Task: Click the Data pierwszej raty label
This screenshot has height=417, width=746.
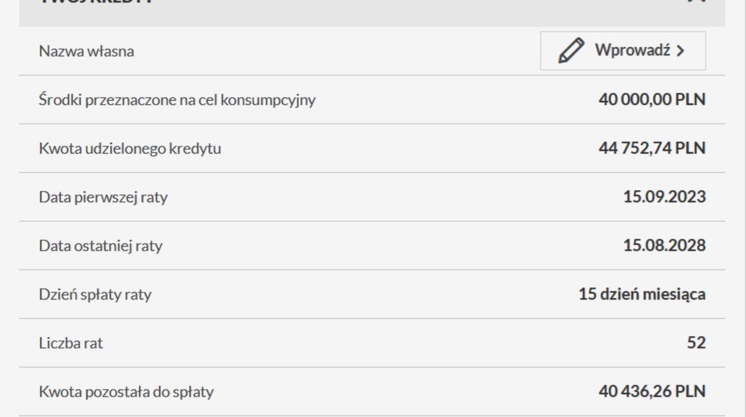Action: (x=103, y=197)
